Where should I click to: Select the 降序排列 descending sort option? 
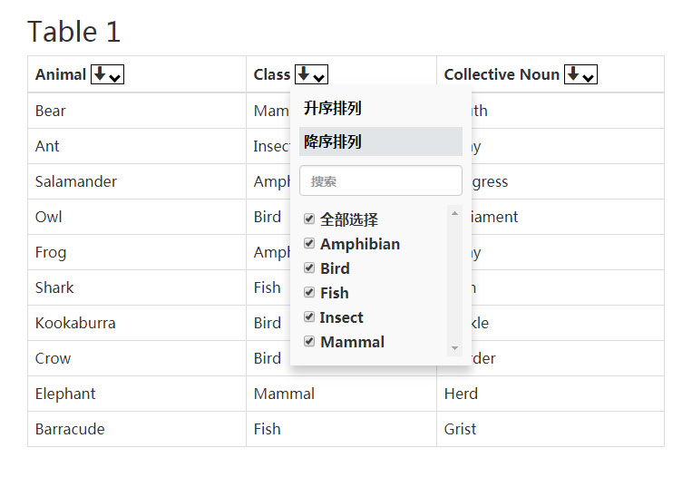click(x=333, y=141)
